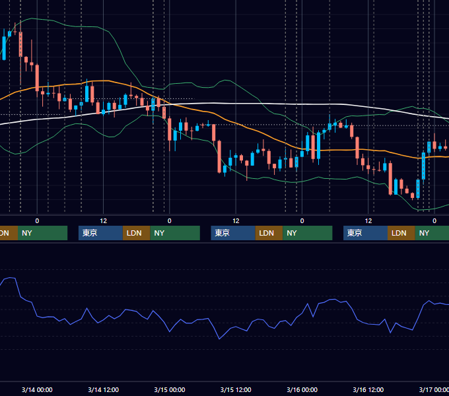Click the 3/16 00:00 date label
Image resolution: width=449 pixels, height=396 pixels.
click(x=302, y=389)
